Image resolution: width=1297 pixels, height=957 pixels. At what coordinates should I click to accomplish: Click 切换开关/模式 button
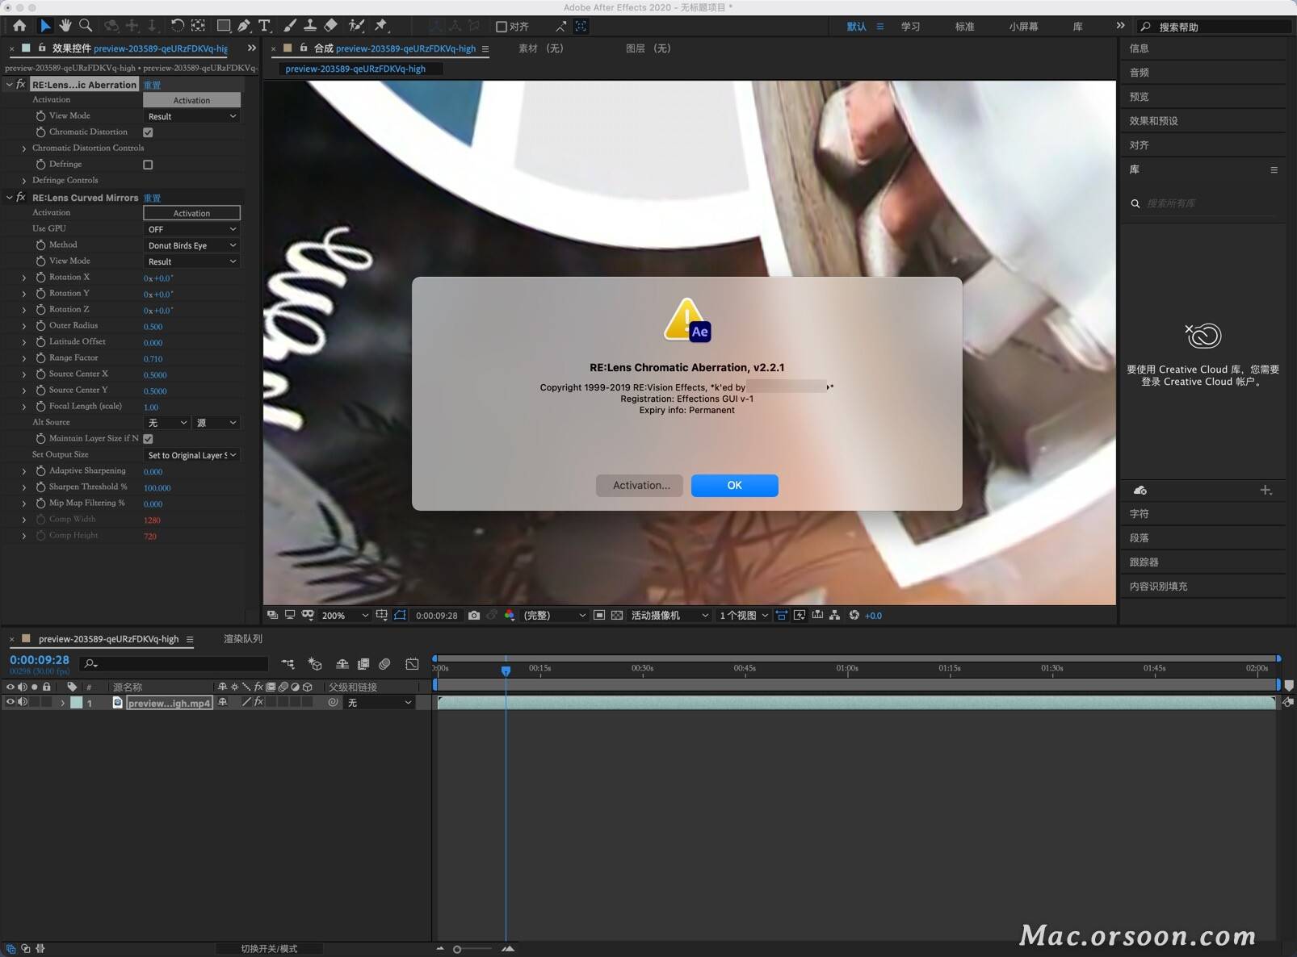pos(269,949)
